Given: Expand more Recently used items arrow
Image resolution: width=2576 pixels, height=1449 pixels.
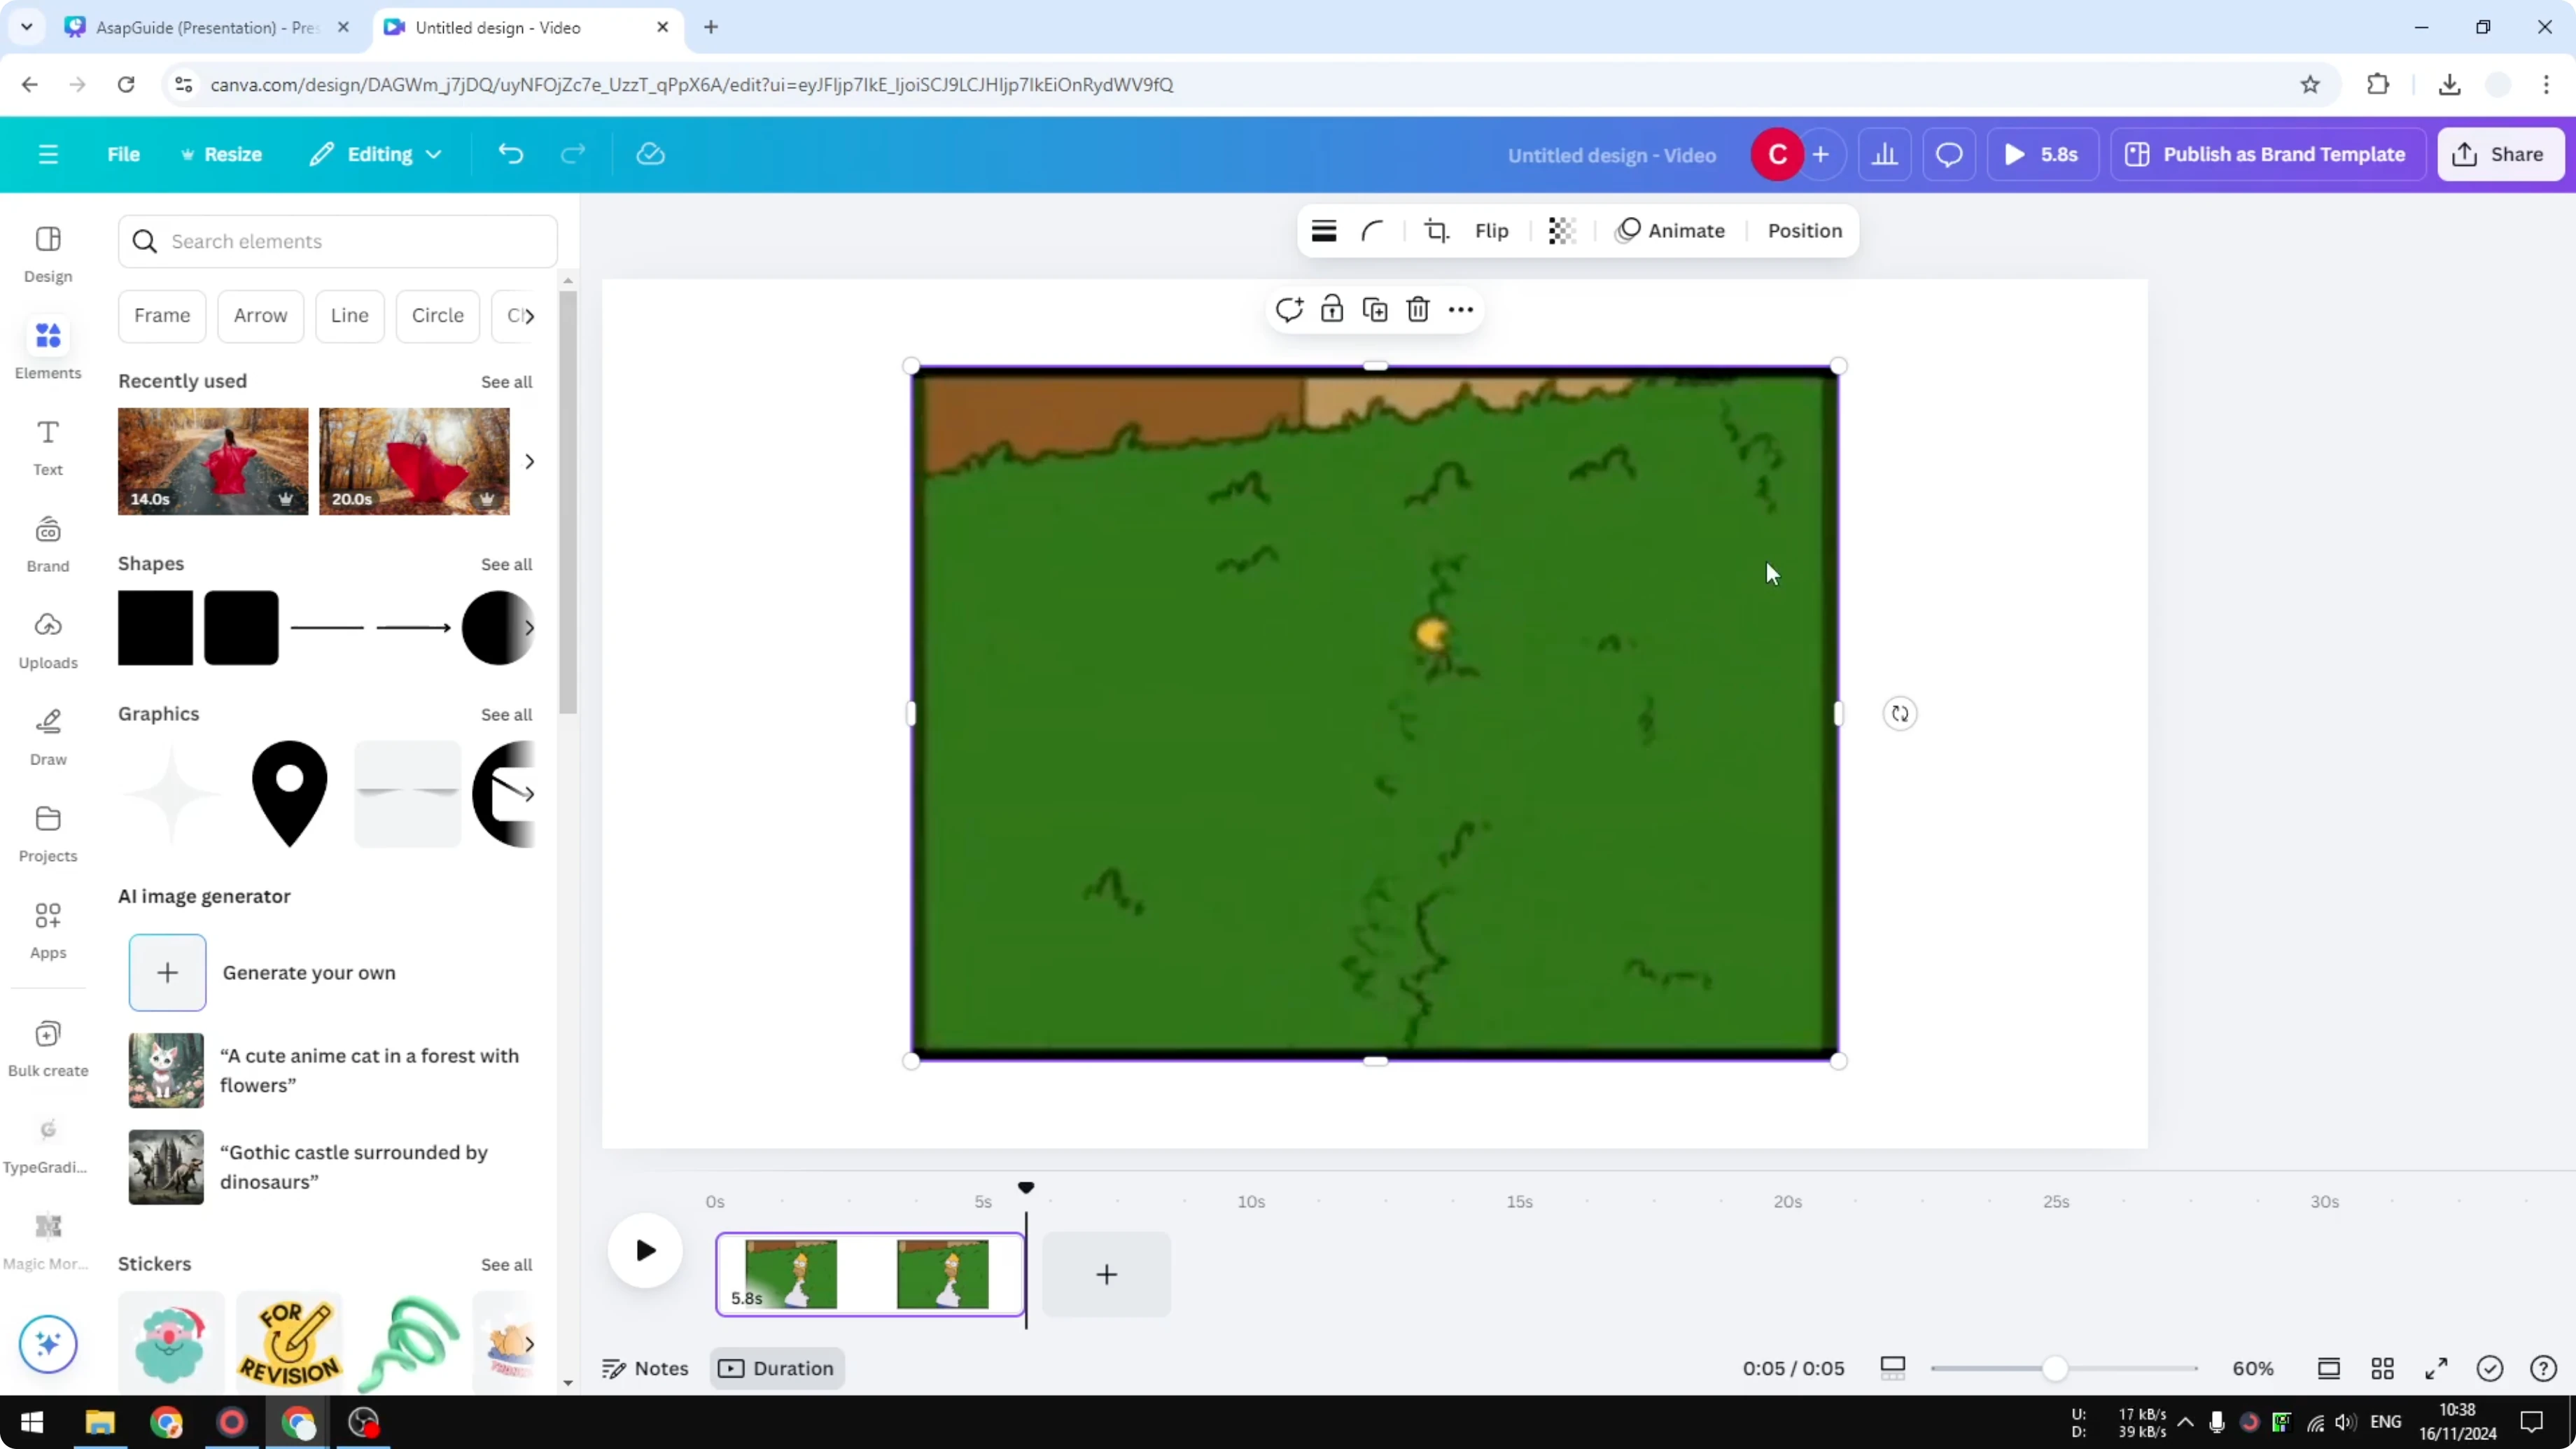Looking at the screenshot, I should [529, 461].
